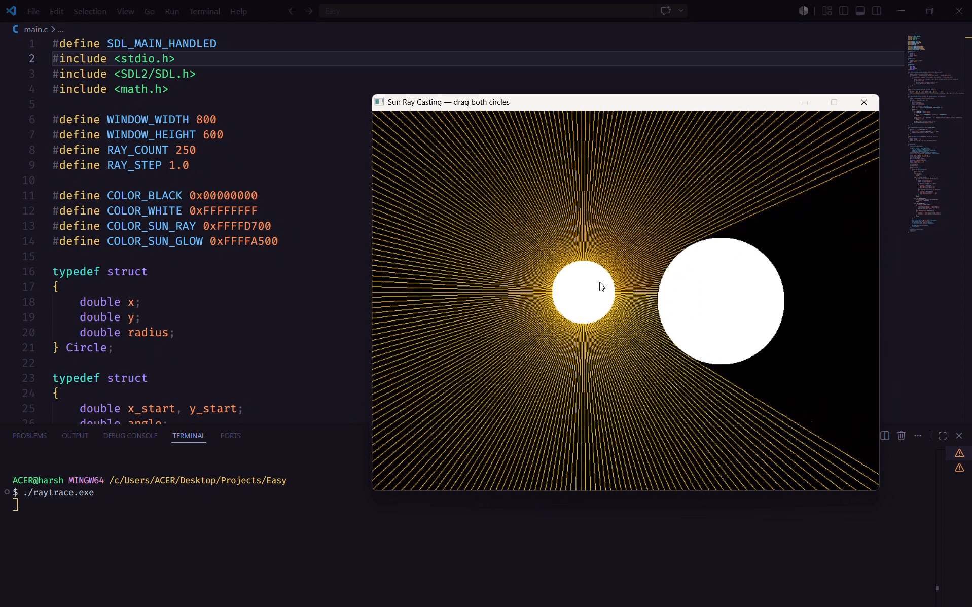Click the terminal scrollbar thumb
The image size is (972, 607).
pos(937,588)
